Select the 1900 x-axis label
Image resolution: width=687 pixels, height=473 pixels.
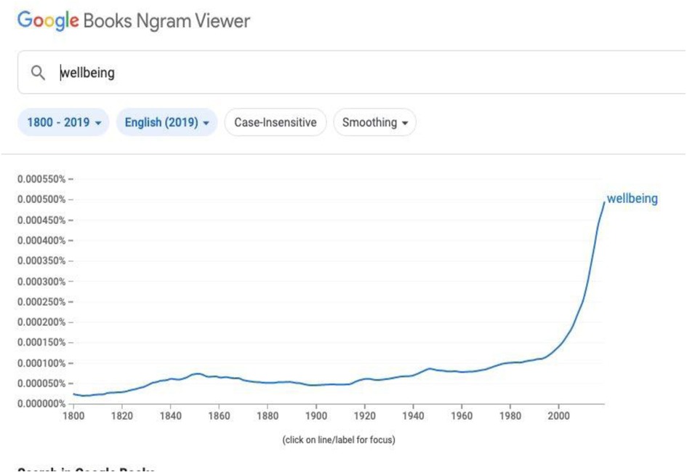click(316, 416)
